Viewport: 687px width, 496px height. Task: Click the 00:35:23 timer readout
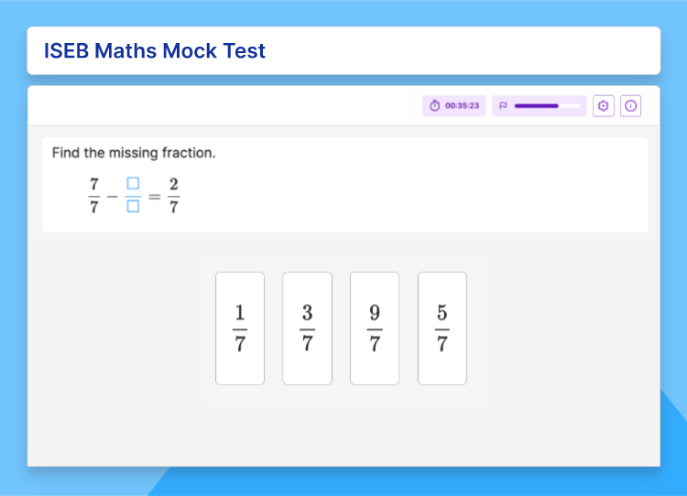[463, 105]
